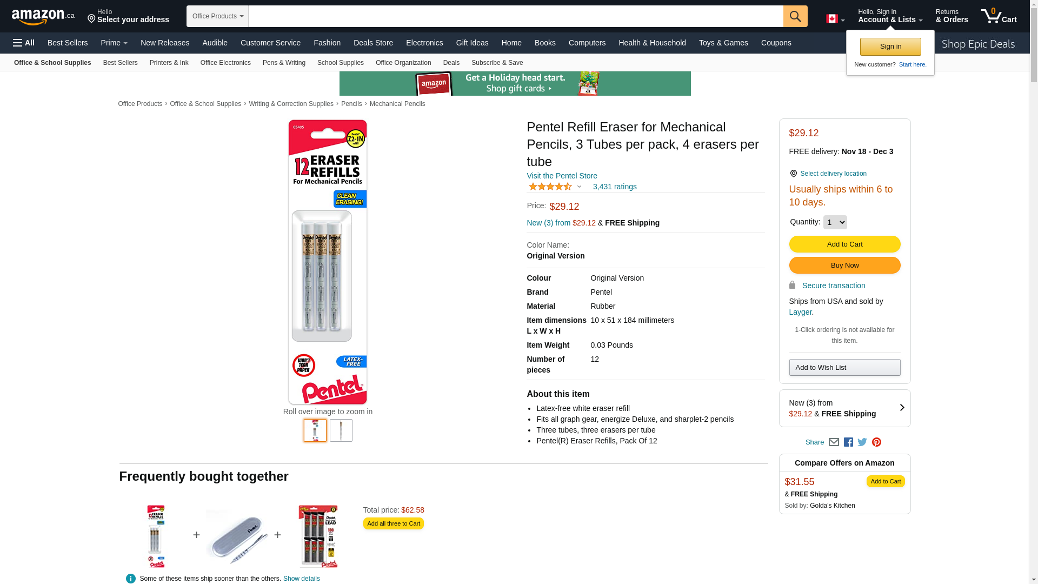Share product on Pinterest icon

pyautogui.click(x=876, y=442)
